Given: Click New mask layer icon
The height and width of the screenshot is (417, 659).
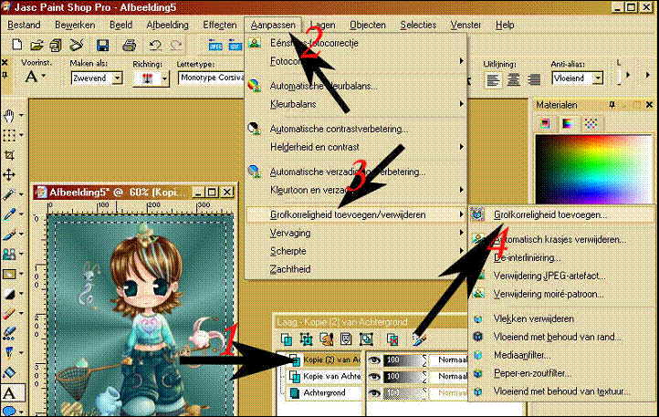Looking at the screenshot, I should 346,339.
